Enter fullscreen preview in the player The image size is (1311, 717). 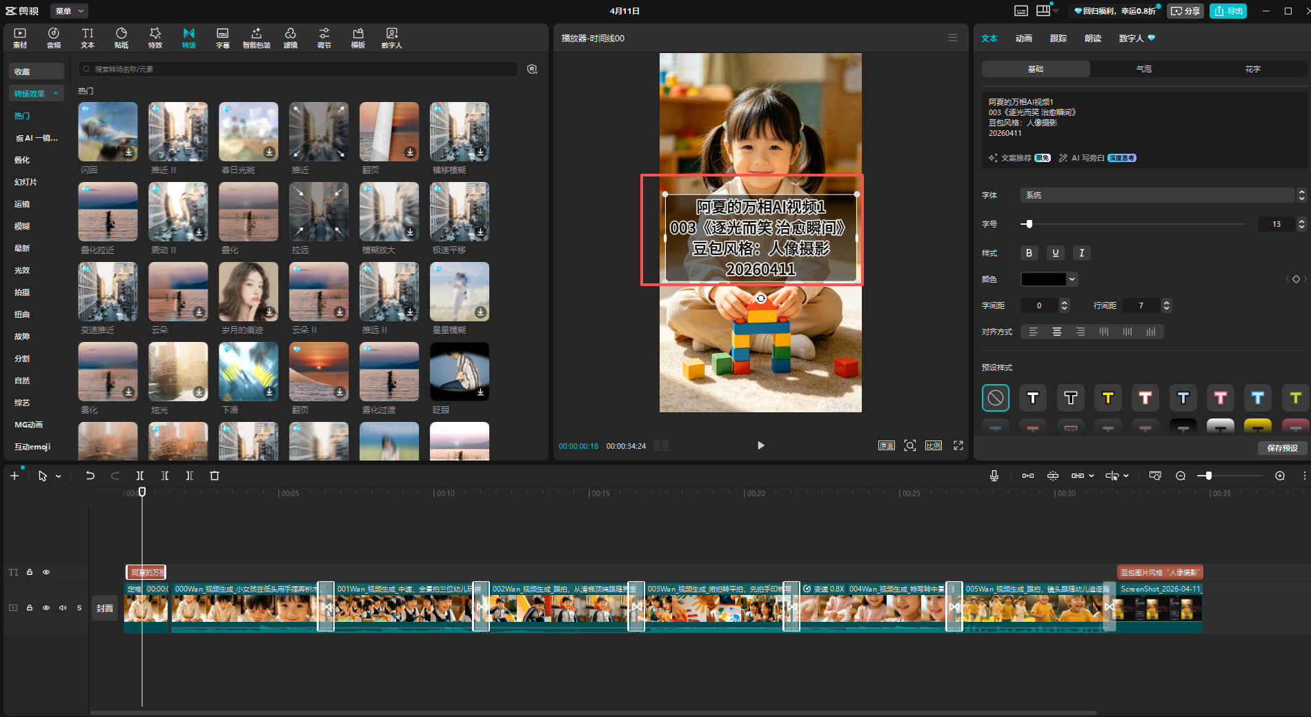pos(958,445)
